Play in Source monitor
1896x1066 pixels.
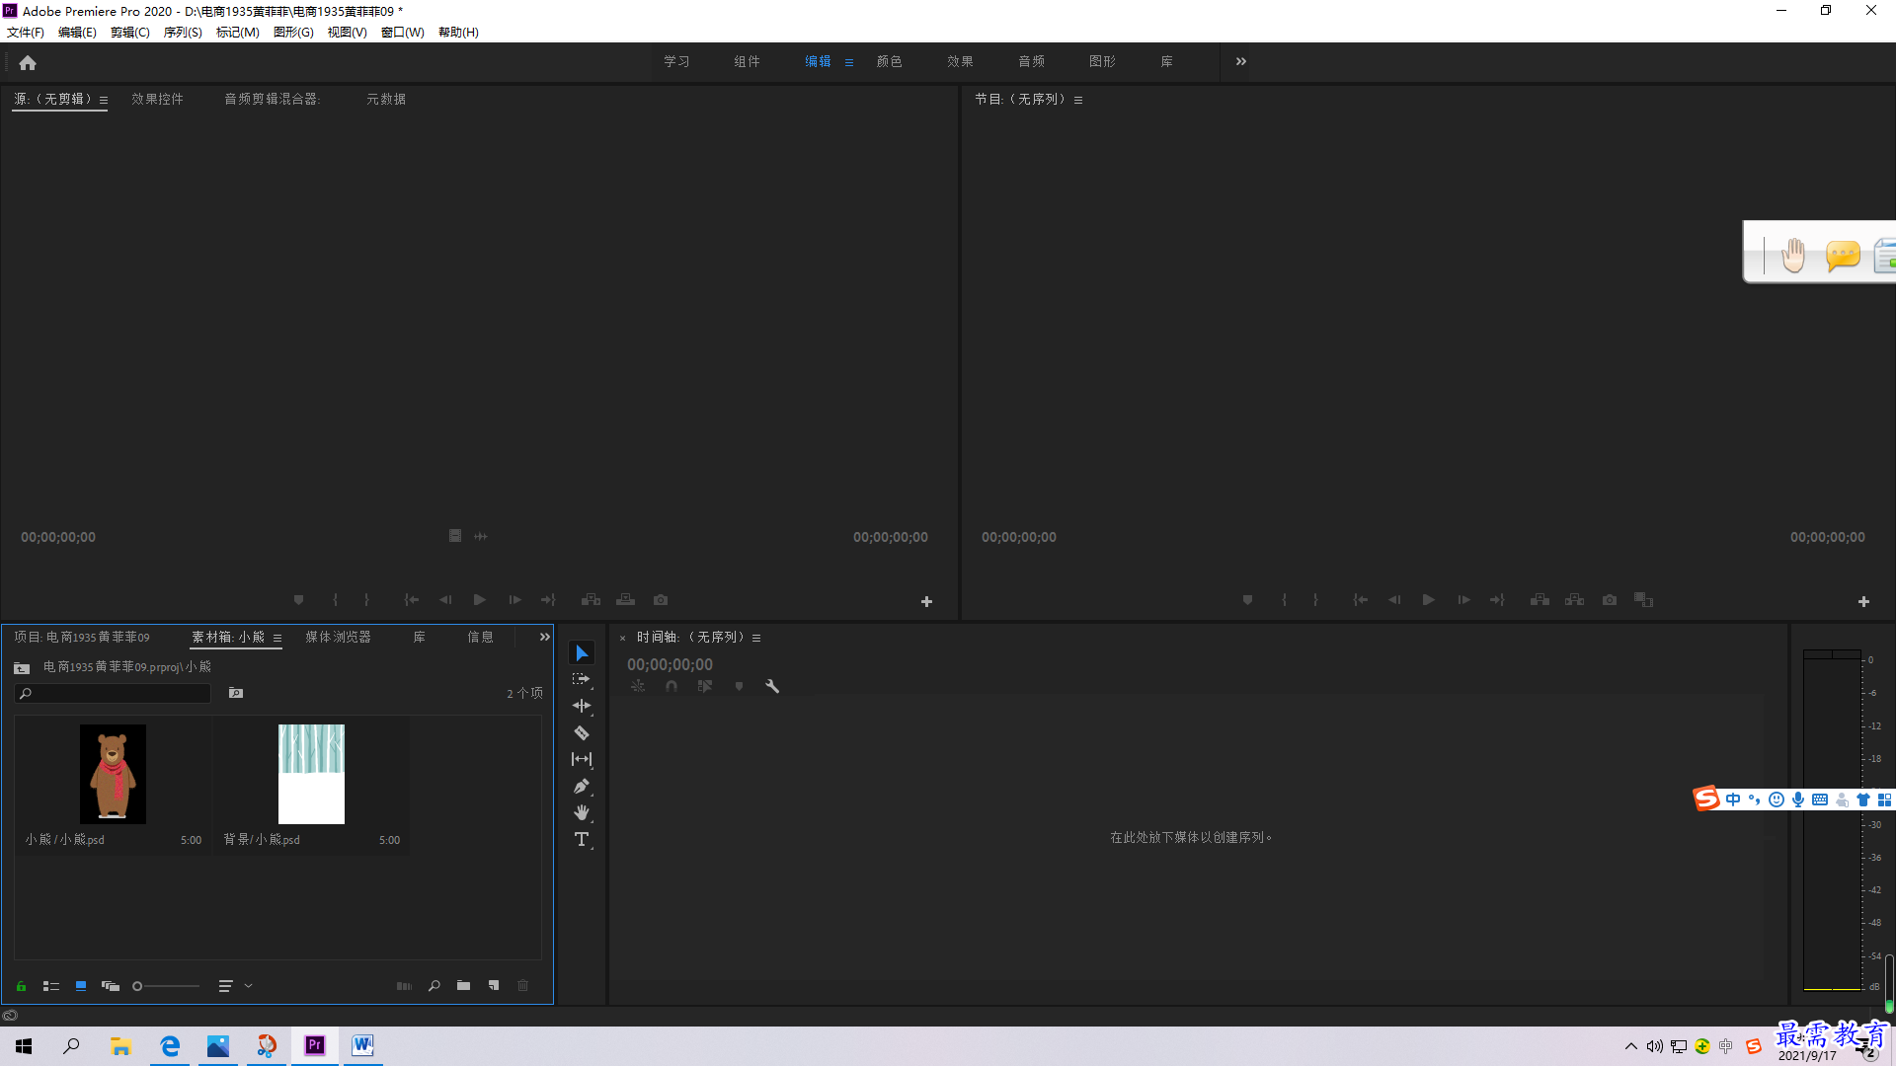(x=479, y=600)
